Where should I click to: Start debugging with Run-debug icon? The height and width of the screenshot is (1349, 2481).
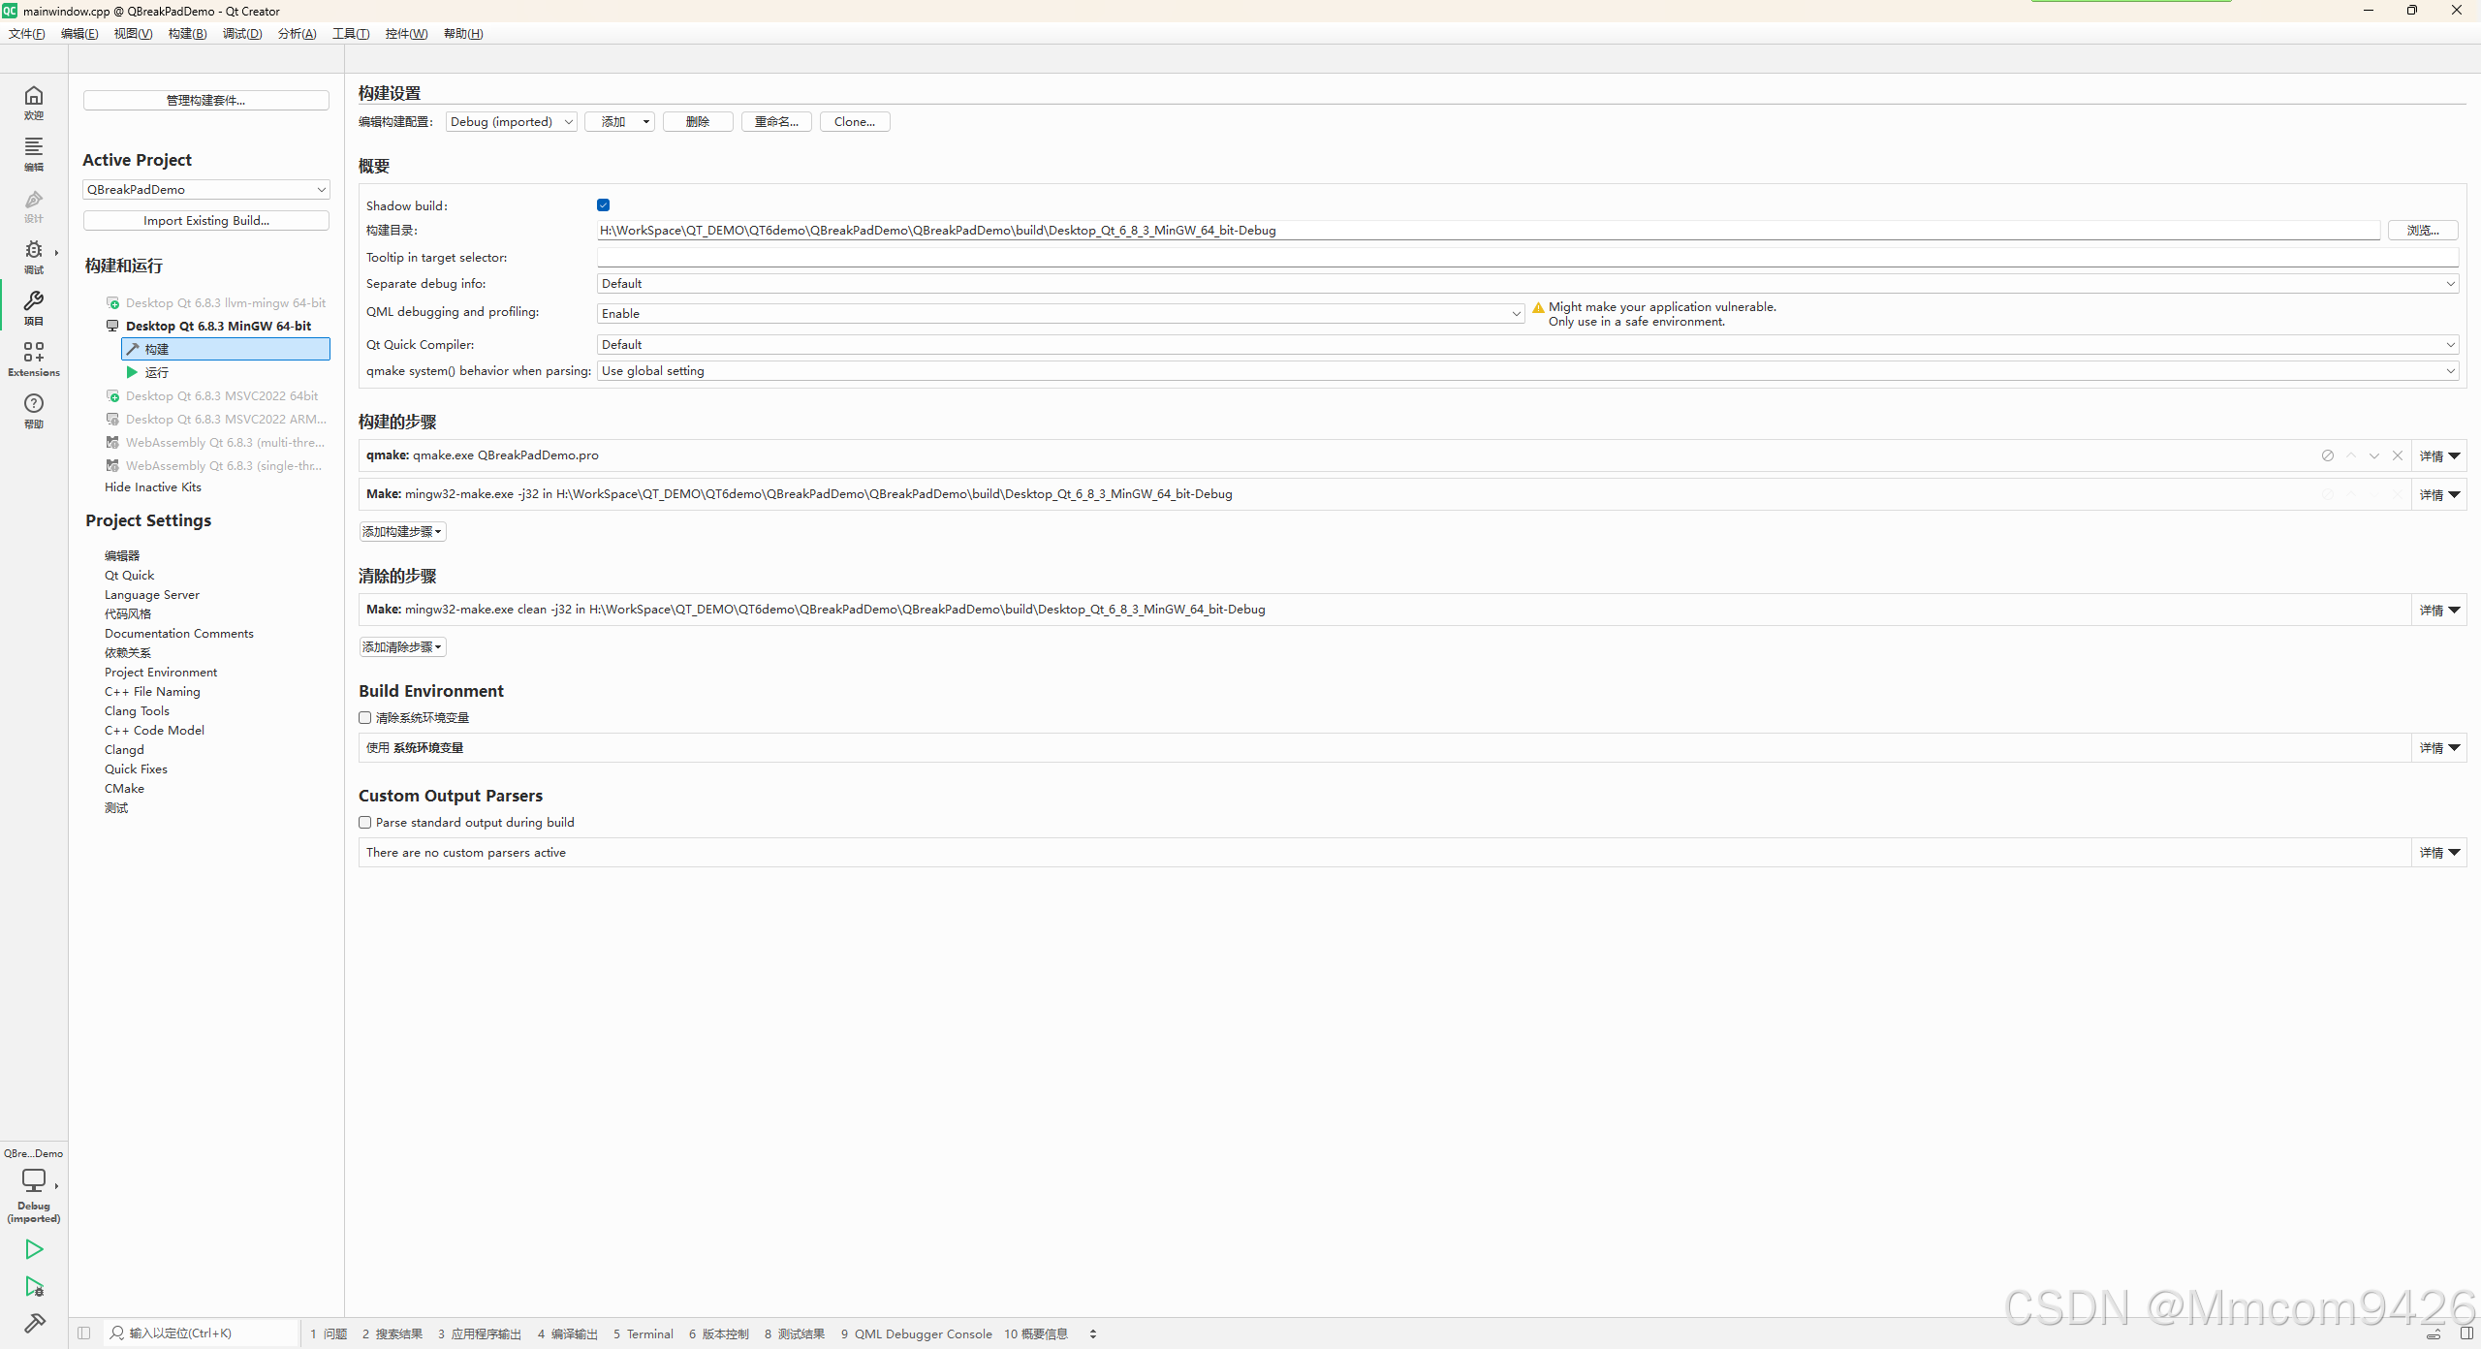point(34,1287)
